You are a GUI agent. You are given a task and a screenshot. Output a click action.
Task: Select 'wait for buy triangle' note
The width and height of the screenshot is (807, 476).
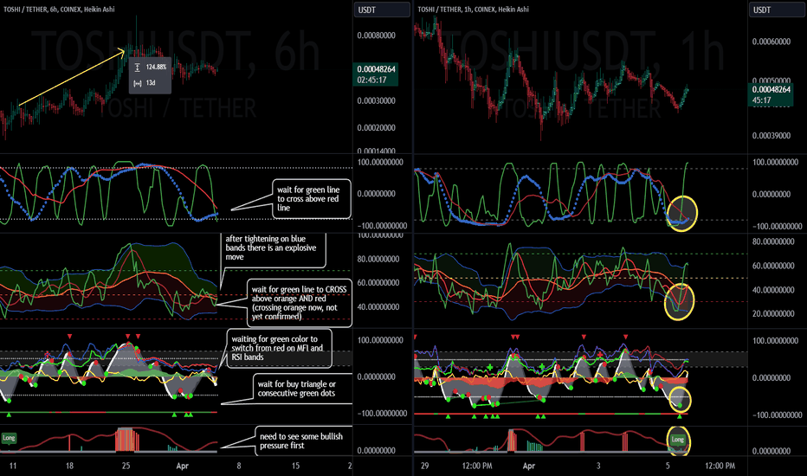[x=303, y=389]
